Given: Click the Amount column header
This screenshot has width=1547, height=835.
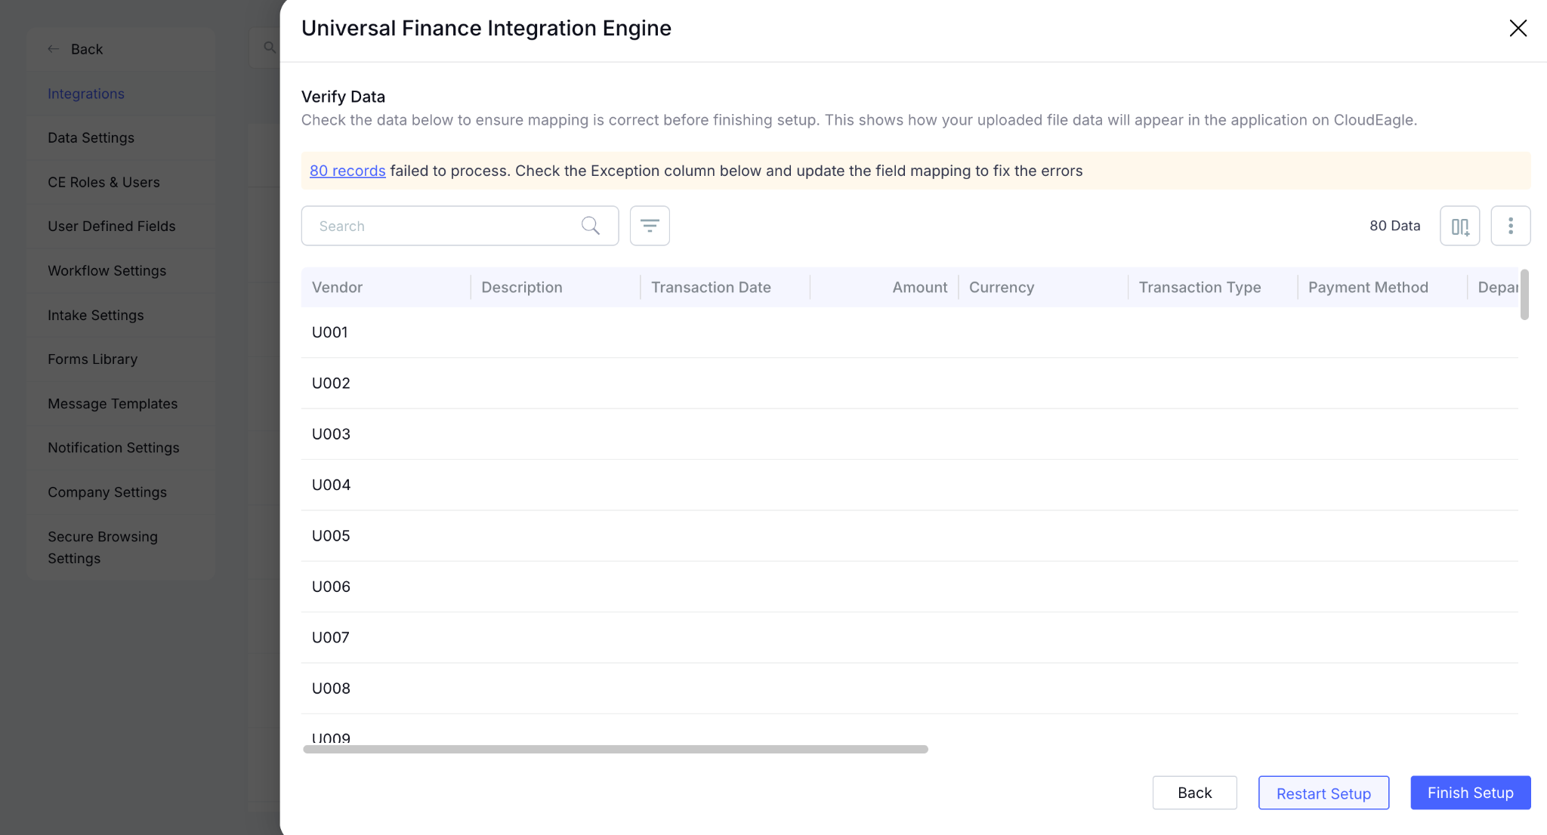Looking at the screenshot, I should point(919,287).
